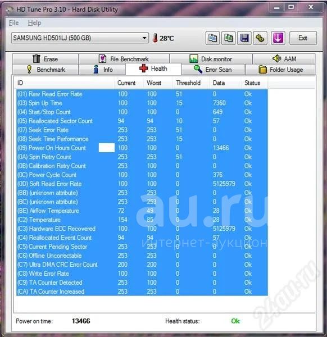Click the red thermometer temperature icon

[x=155, y=38]
